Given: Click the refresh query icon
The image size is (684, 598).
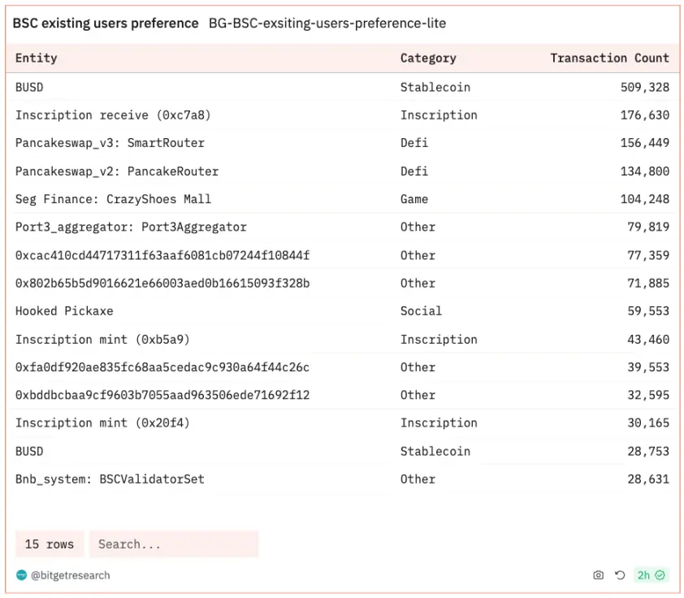Looking at the screenshot, I should point(620,575).
